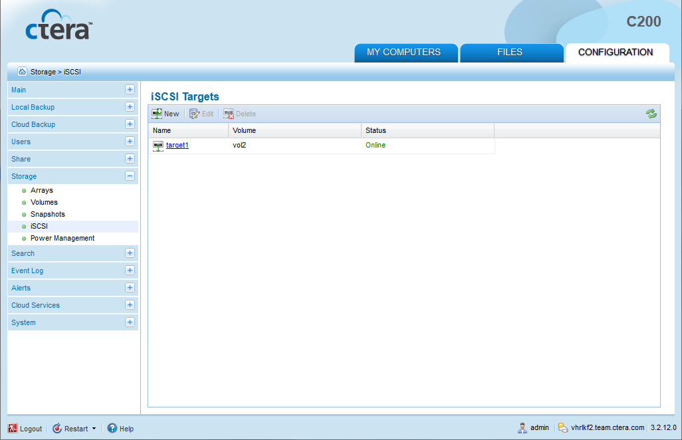
Task: Click the cloud connection status icon
Action: click(563, 428)
